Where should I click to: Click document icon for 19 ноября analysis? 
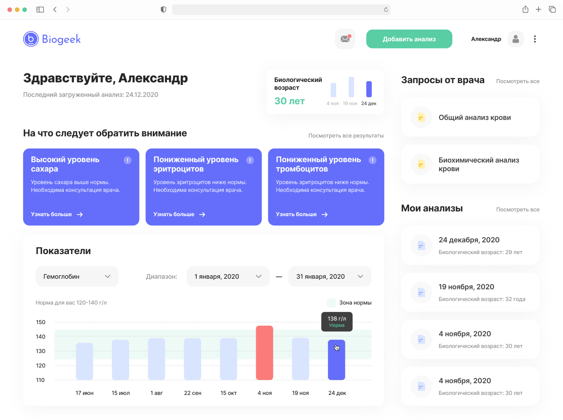421,292
